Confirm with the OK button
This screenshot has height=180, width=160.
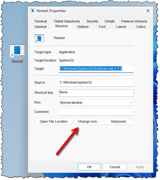pos(89,167)
